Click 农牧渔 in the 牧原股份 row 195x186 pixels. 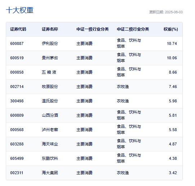123,87
